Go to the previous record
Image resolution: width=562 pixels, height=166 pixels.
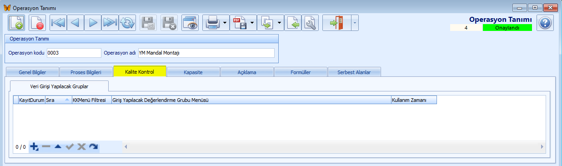click(75, 23)
